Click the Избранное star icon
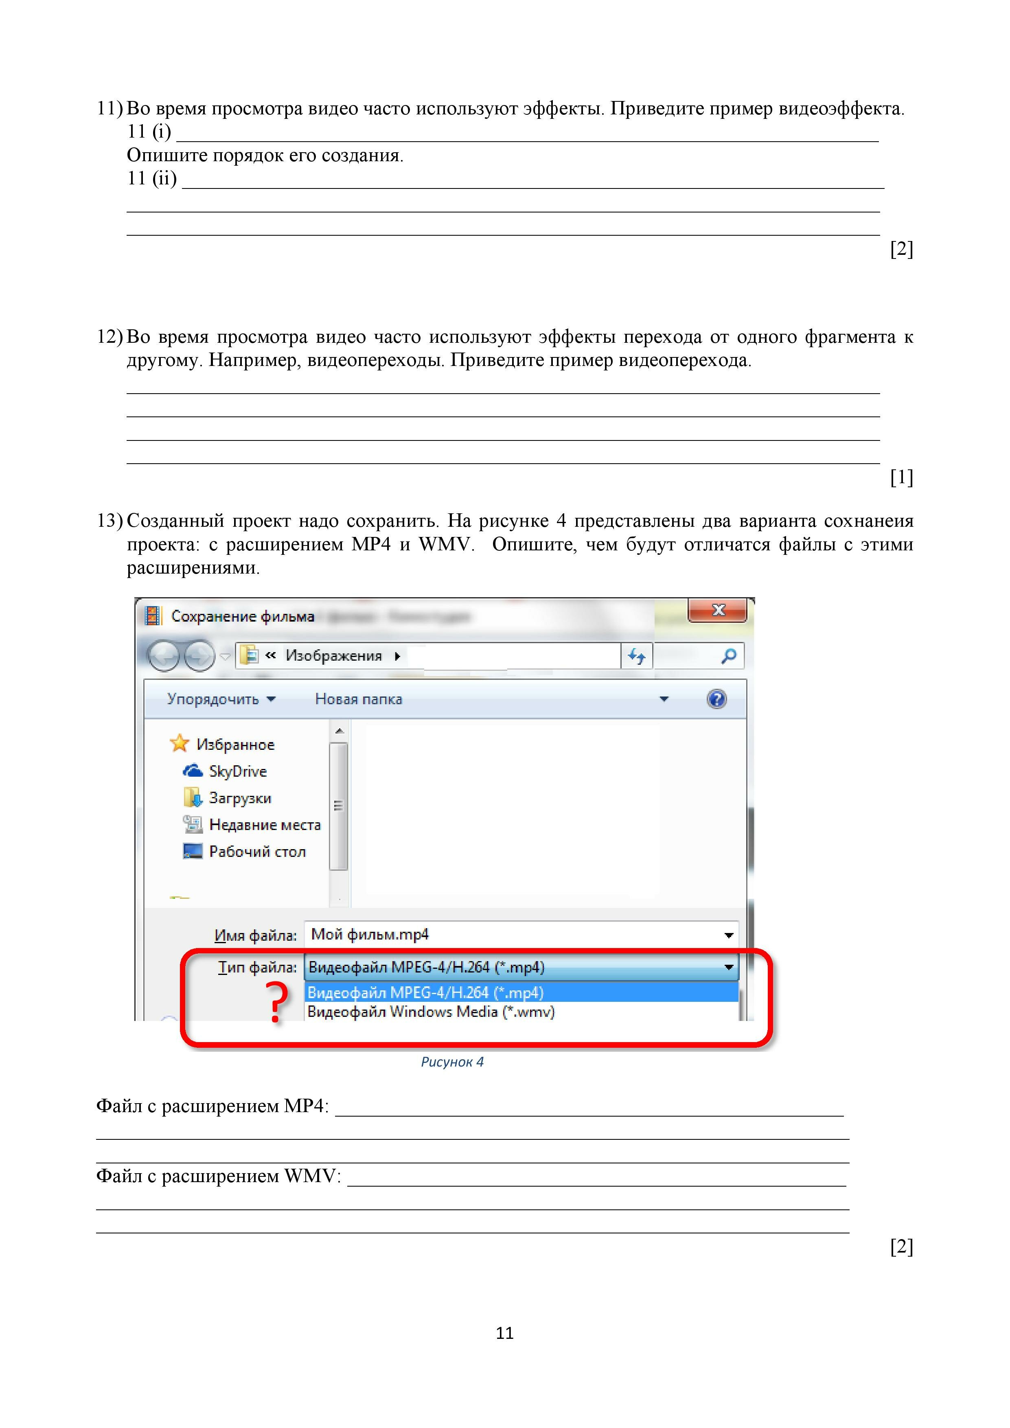The image size is (1010, 1428). [x=179, y=742]
